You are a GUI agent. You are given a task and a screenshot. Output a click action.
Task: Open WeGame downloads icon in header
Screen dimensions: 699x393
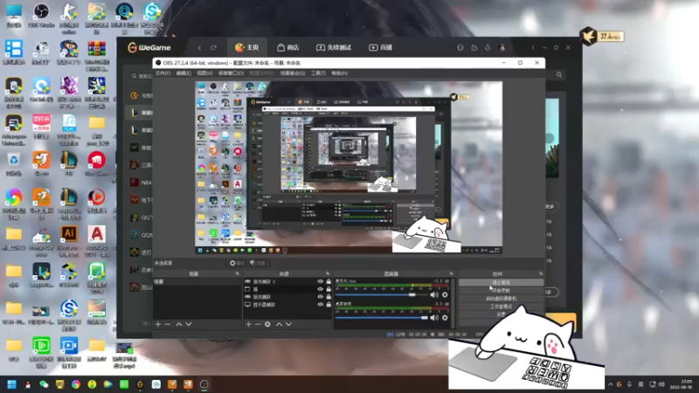pos(488,48)
